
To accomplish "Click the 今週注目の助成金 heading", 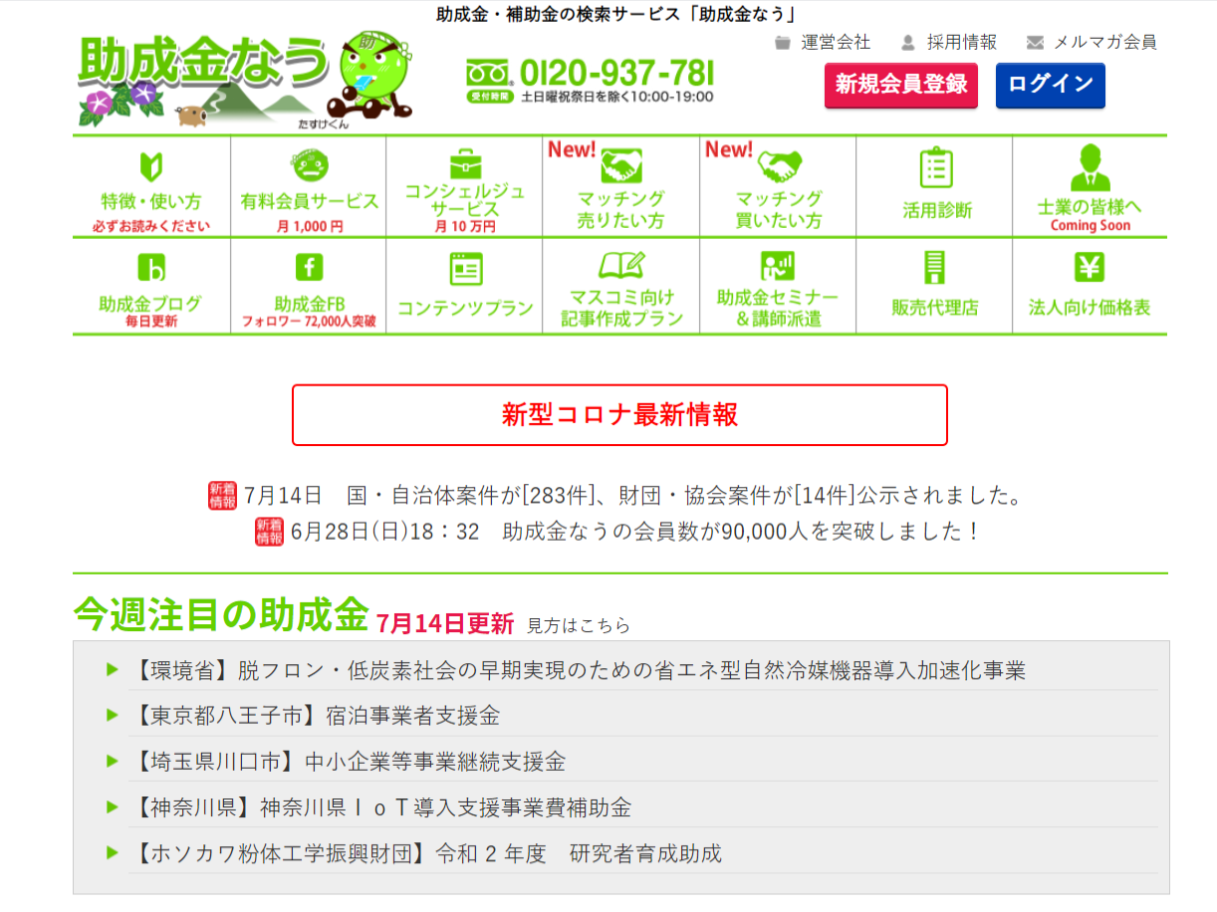I will coord(221,616).
